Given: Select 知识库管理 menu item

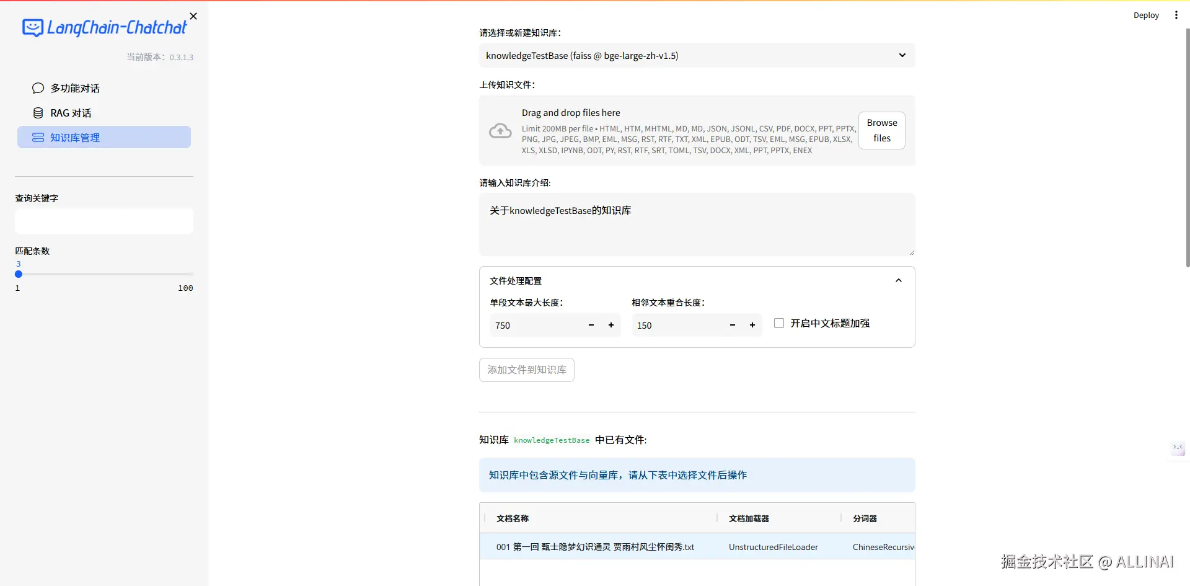Looking at the screenshot, I should point(104,137).
